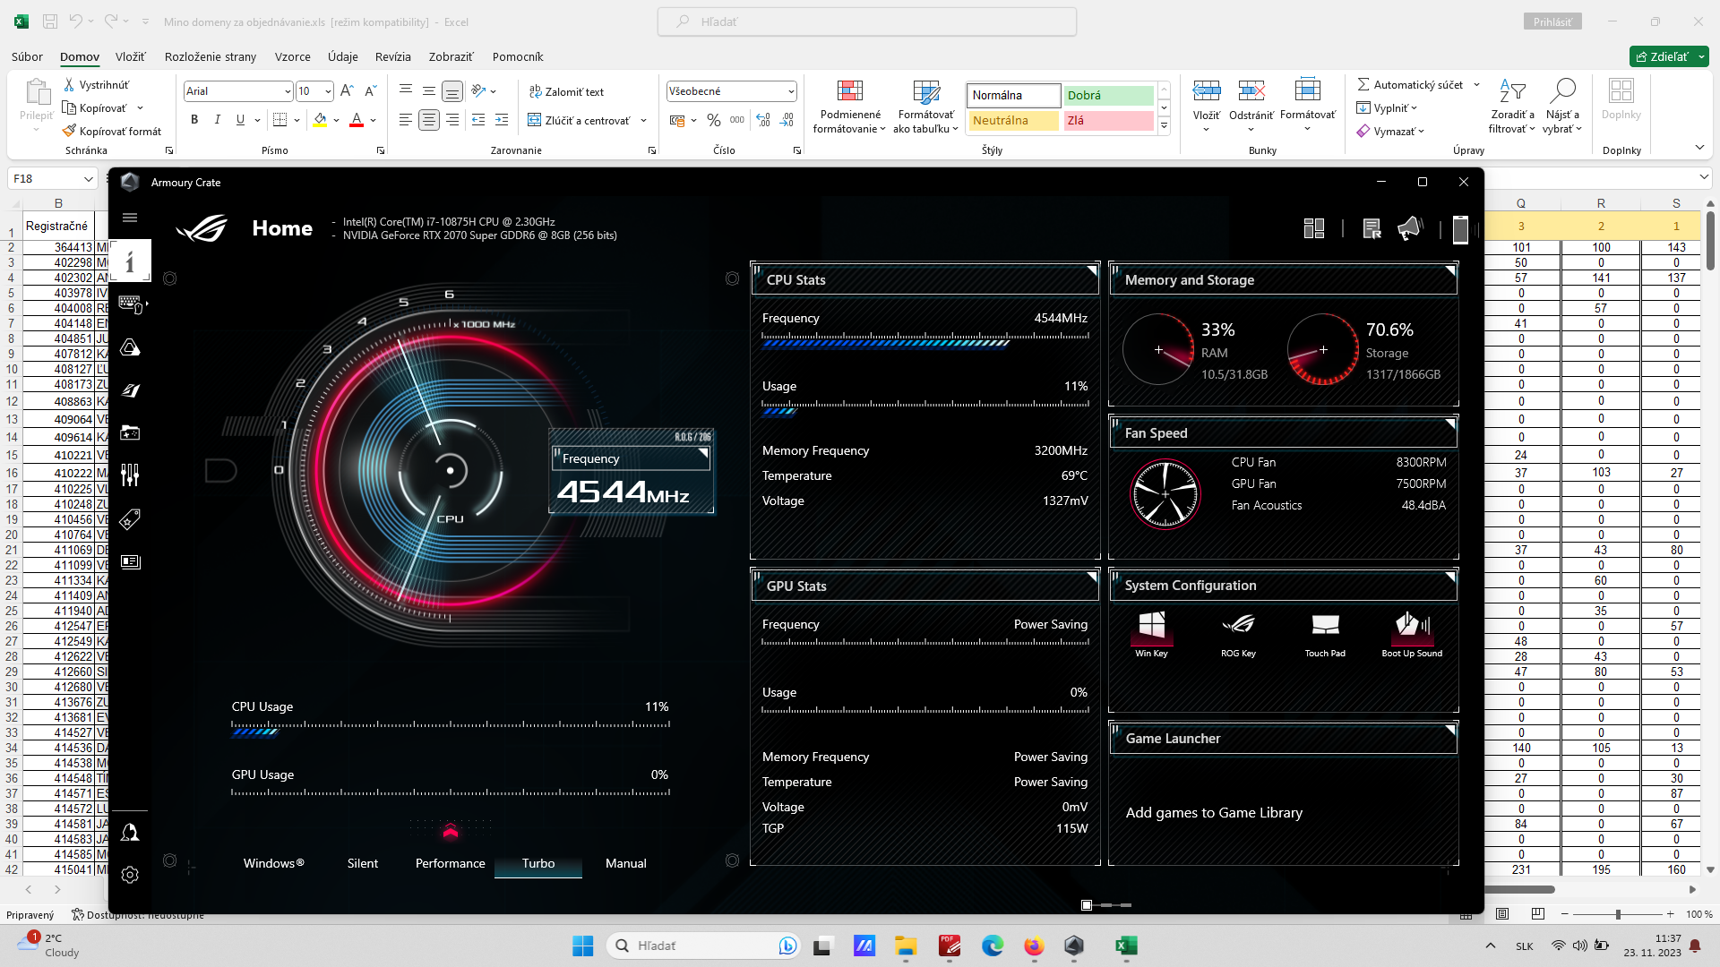This screenshot has width=1720, height=967.
Task: Select the Turbo performance mode tab
Action: click(537, 863)
